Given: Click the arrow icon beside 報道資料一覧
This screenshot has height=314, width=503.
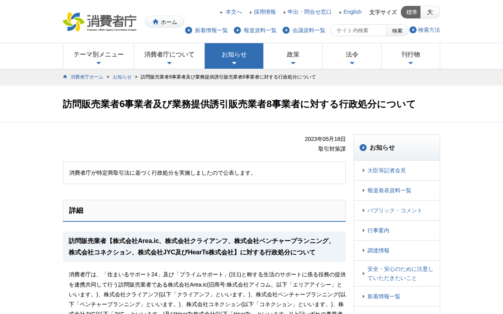Looking at the screenshot, I should click(x=237, y=30).
